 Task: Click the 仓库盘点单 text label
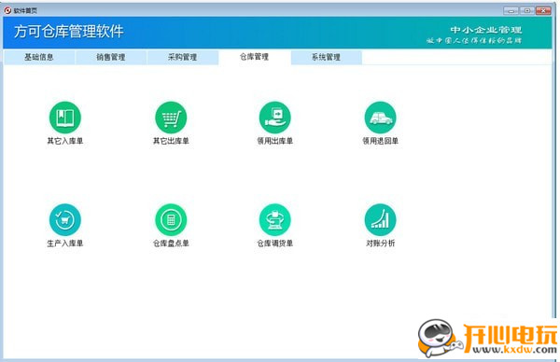(x=171, y=244)
